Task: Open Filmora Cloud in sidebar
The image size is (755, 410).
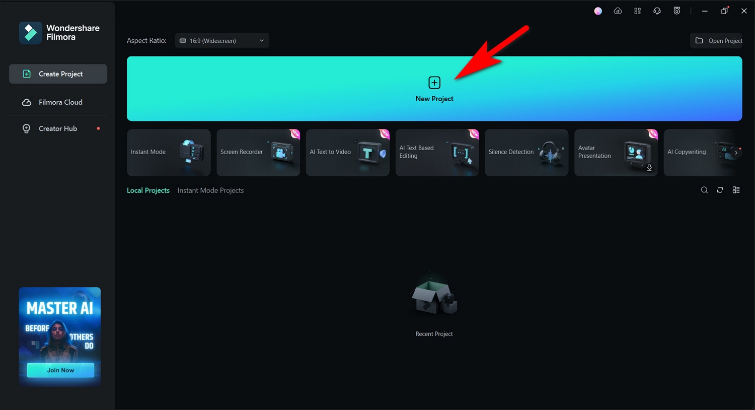Action: click(58, 102)
